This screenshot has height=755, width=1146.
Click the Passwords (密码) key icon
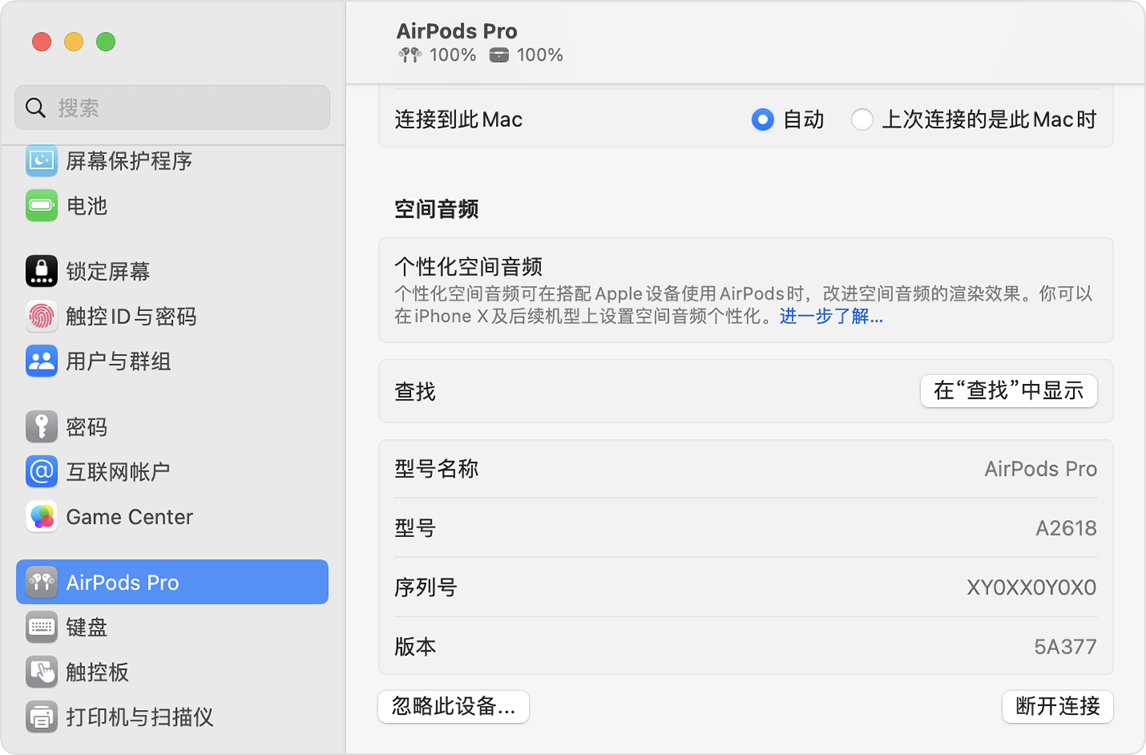coord(42,427)
